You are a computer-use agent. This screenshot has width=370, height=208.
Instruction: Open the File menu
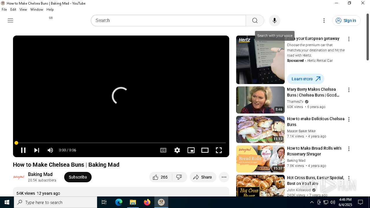pyautogui.click(x=4, y=10)
